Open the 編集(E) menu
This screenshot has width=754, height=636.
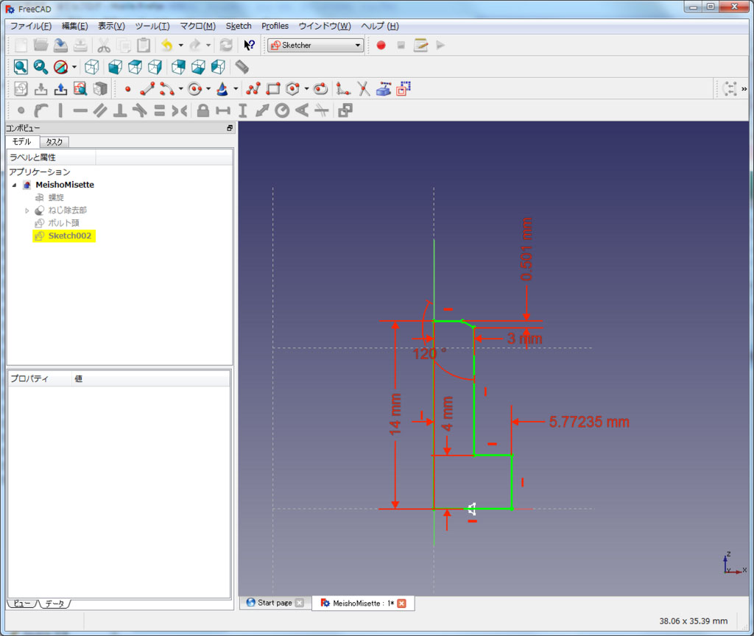pos(74,26)
